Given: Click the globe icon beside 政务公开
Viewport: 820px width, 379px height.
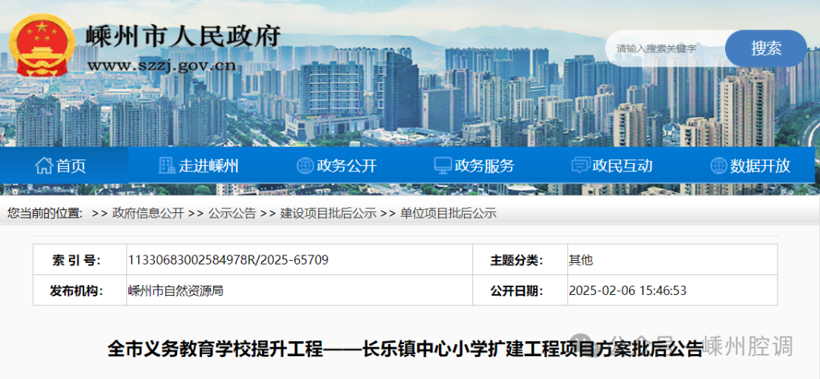Looking at the screenshot, I should (x=304, y=165).
